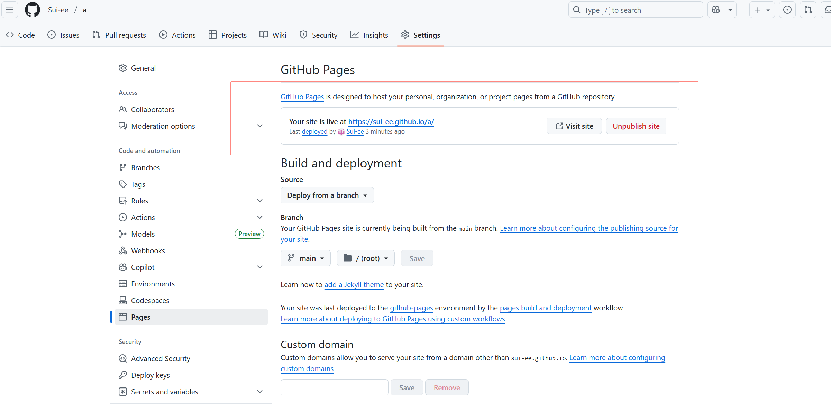831x411 pixels.
Task: Click the GitHub Pages documentation link
Action: (x=302, y=97)
